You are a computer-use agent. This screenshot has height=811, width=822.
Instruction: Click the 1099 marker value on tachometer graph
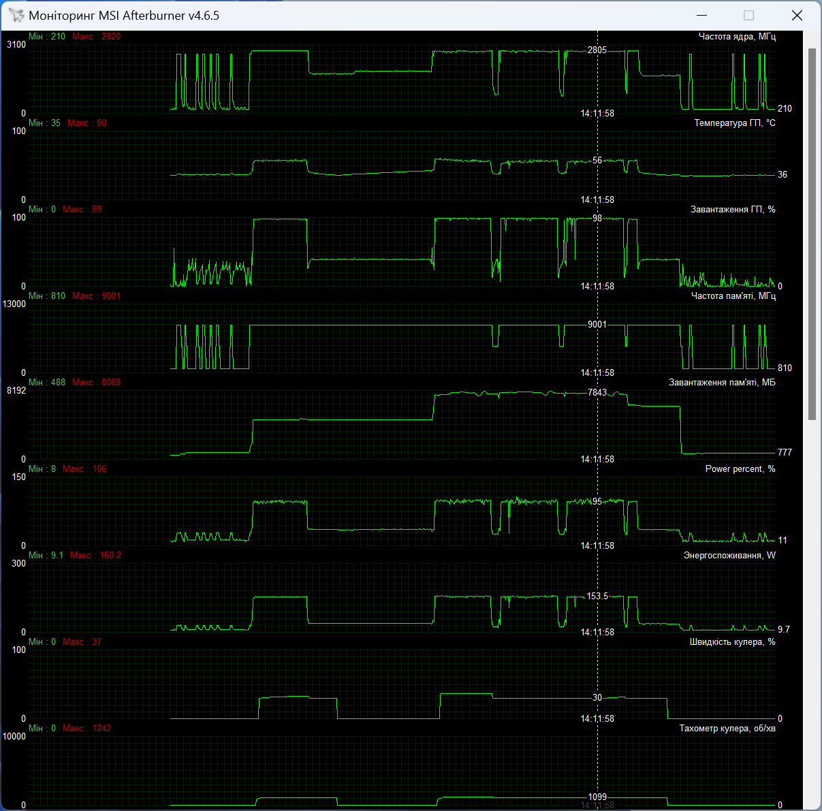(597, 797)
